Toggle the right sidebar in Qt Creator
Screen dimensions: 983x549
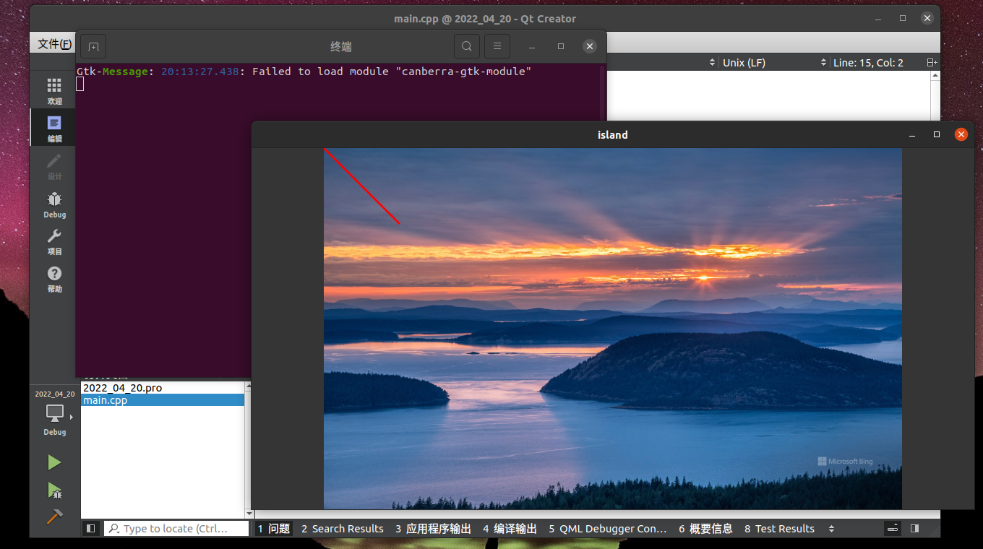tap(914, 529)
